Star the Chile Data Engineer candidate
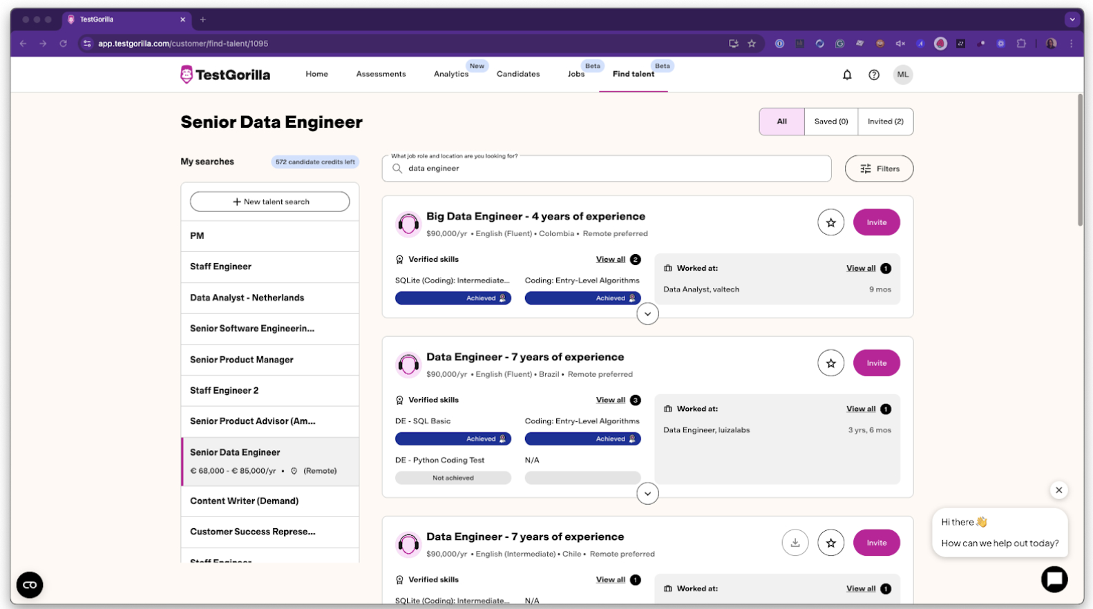1093x609 pixels. (830, 543)
